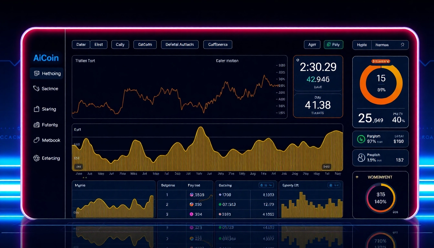Click the Sacince icon in sidebar
Screen dimensions: 434x248
pyautogui.click(x=36, y=88)
